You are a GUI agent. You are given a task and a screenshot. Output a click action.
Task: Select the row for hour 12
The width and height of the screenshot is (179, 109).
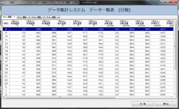point(88,44)
